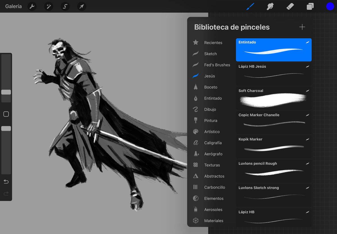This screenshot has height=234, width=337.
Task: Open the Materiales brush set
Action: 214,221
